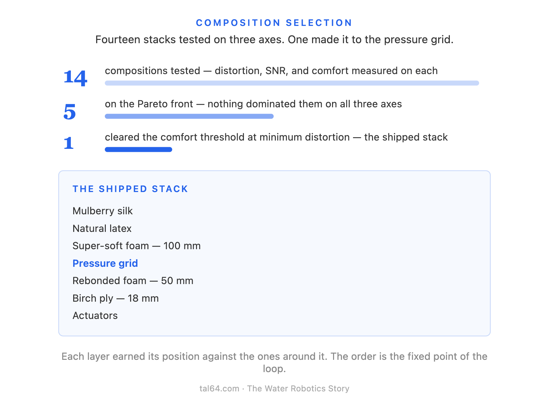Click the Mulberry silk layer
The width and height of the screenshot is (549, 407).
tap(102, 211)
